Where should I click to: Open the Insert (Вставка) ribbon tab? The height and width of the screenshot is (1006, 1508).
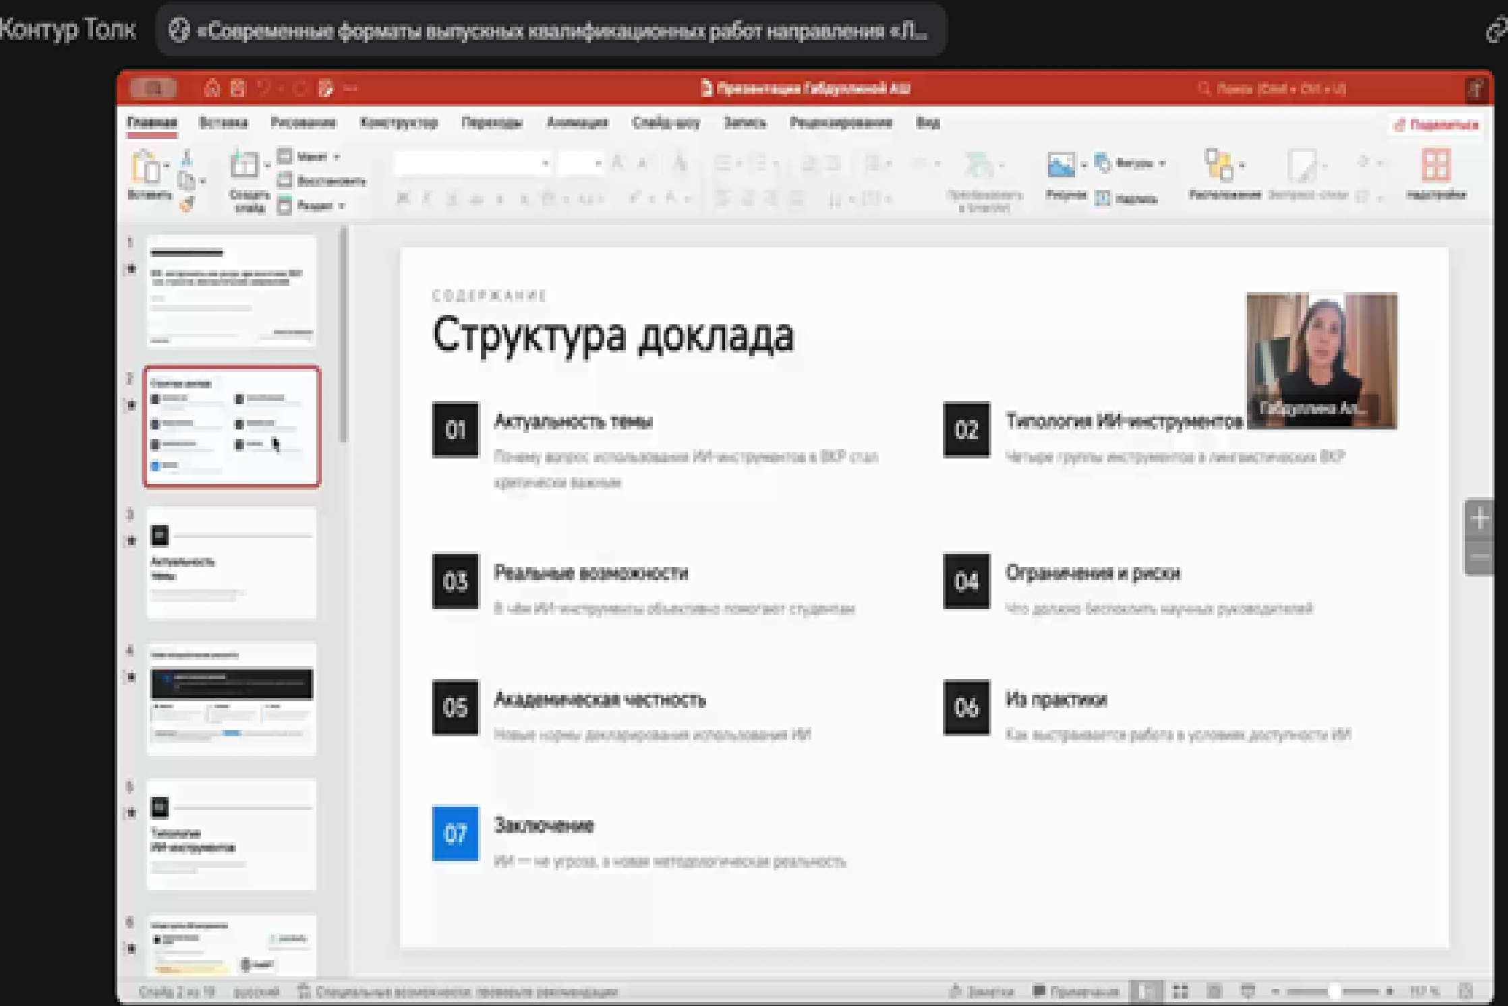pyautogui.click(x=223, y=123)
